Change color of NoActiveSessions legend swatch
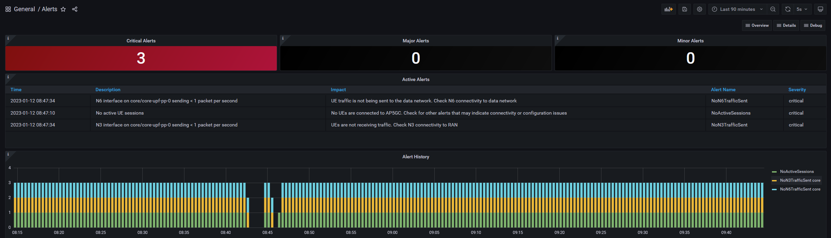This screenshot has width=831, height=238. (x=774, y=172)
